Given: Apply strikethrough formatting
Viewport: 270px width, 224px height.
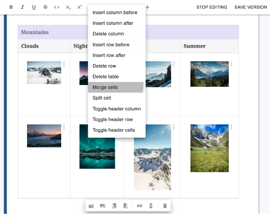Looking at the screenshot, I should [x=45, y=7].
